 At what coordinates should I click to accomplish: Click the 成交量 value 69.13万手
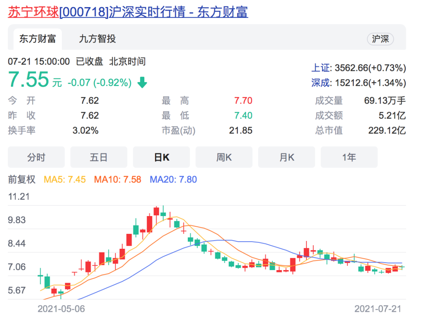pyautogui.click(x=385, y=101)
